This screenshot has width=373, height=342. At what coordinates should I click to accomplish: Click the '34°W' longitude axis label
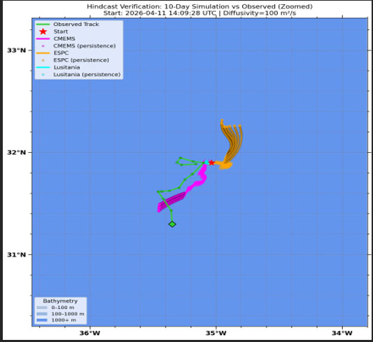342,333
